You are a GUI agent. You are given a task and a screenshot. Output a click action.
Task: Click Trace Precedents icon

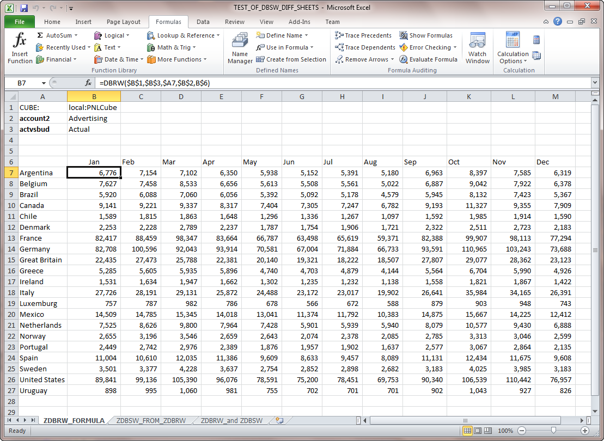click(x=363, y=35)
